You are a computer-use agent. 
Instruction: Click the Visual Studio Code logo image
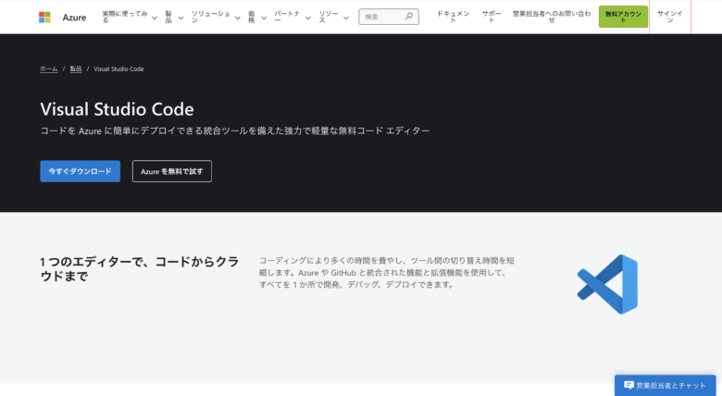(x=607, y=285)
